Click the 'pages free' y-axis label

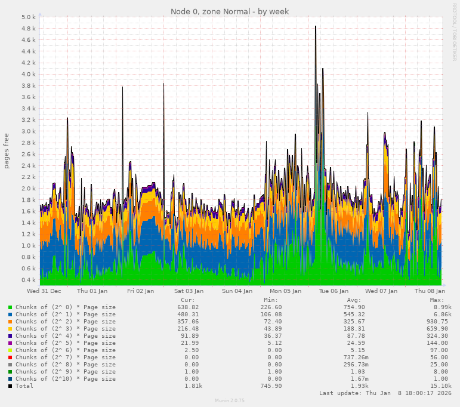[7, 151]
